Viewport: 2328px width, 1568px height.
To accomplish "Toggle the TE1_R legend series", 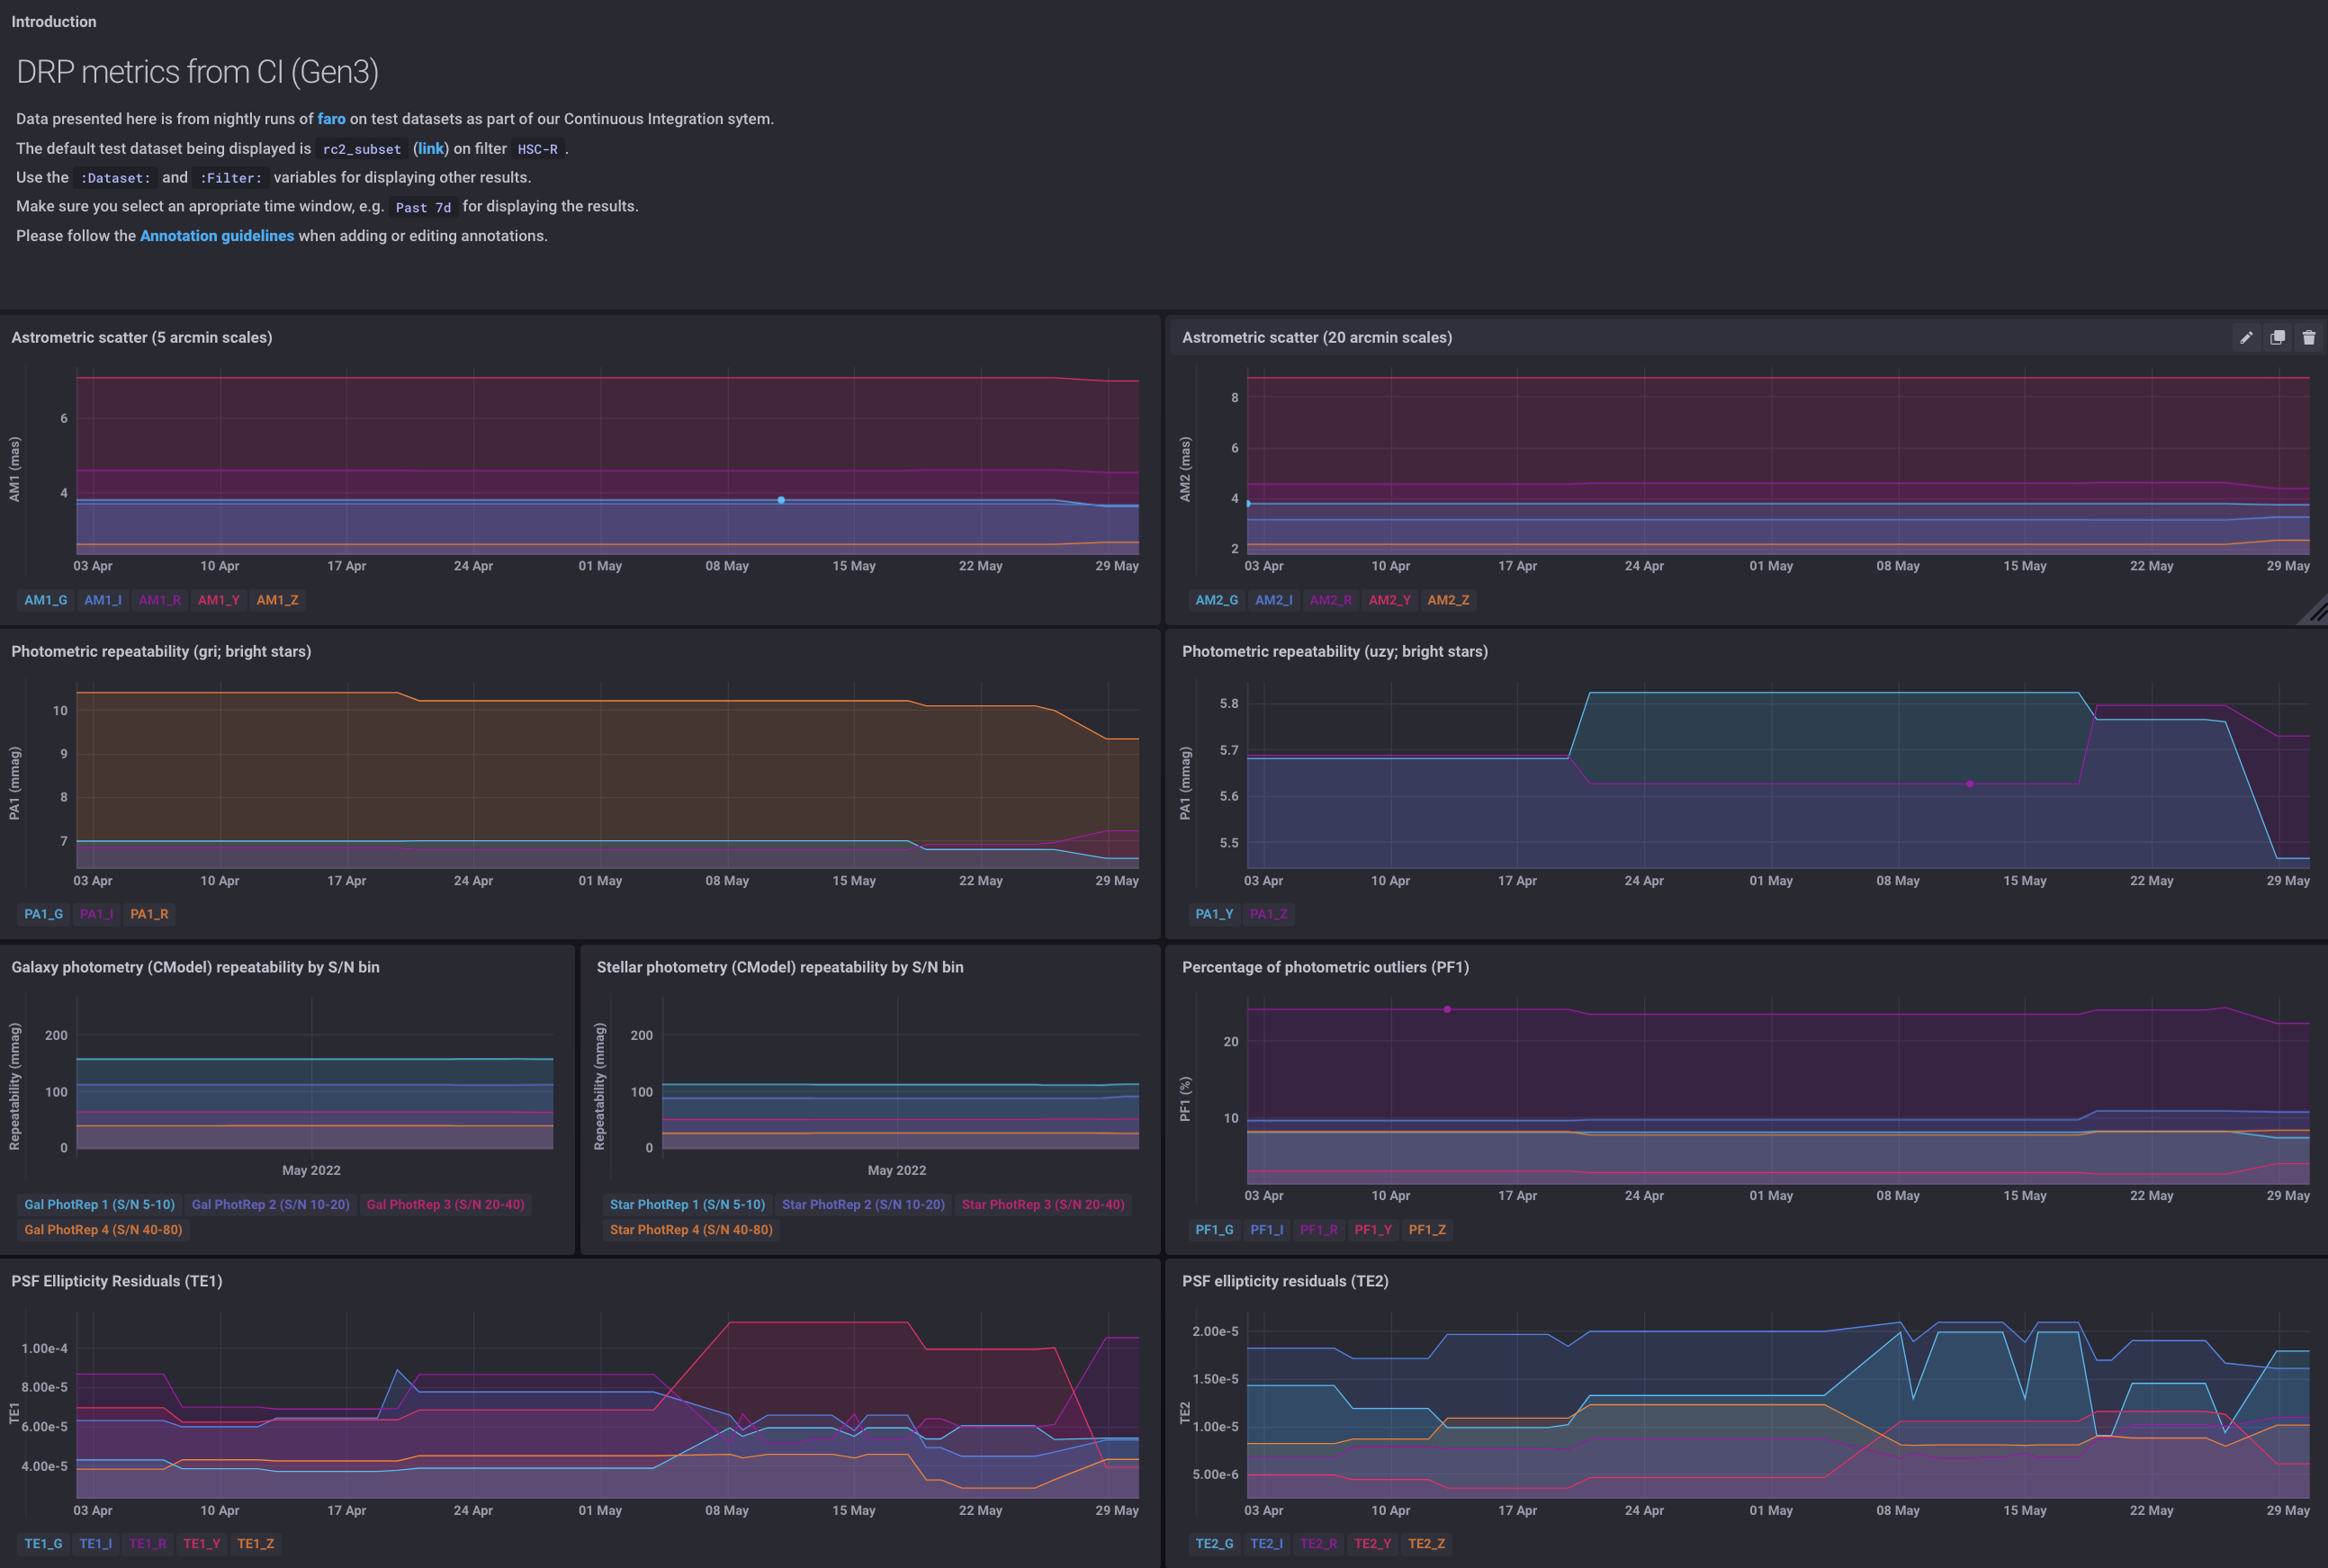I will (148, 1544).
